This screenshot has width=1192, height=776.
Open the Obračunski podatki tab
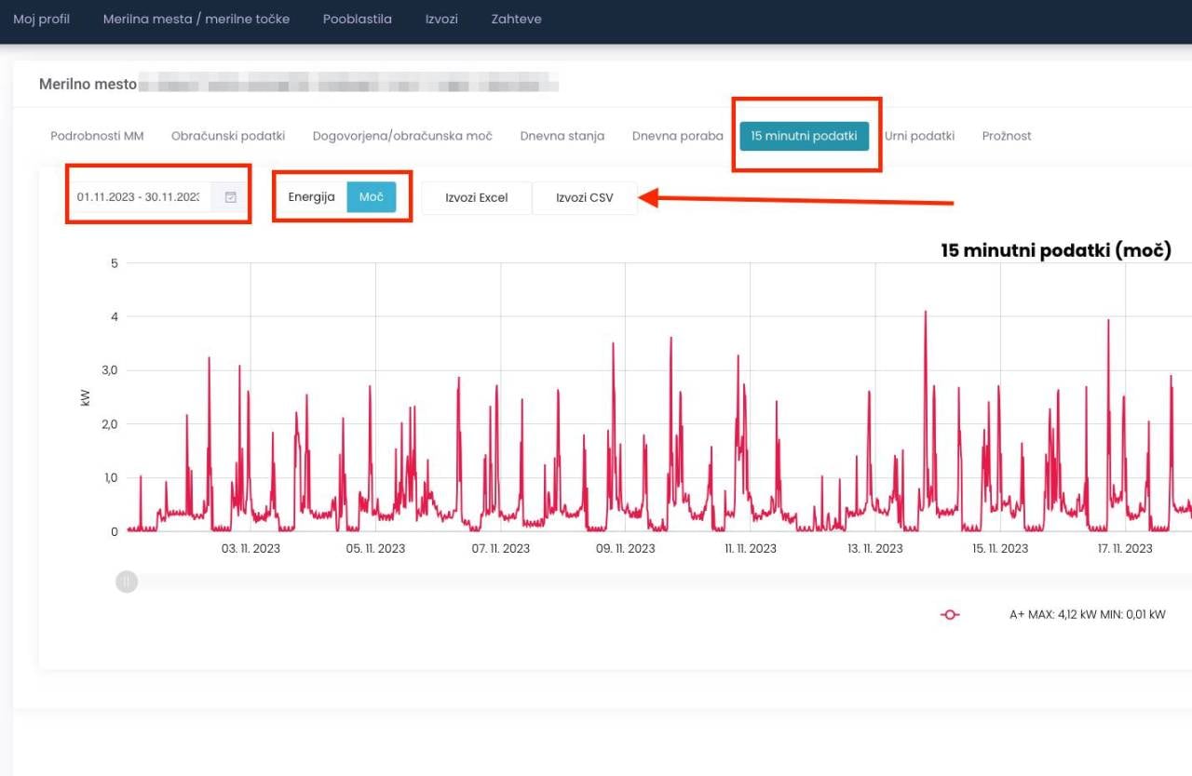pyautogui.click(x=228, y=136)
